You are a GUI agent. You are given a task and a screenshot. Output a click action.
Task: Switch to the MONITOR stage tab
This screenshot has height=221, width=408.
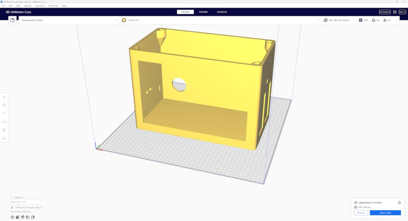point(222,12)
